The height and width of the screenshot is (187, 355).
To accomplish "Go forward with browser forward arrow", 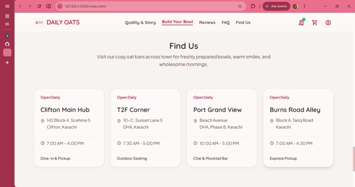I will [30, 6].
